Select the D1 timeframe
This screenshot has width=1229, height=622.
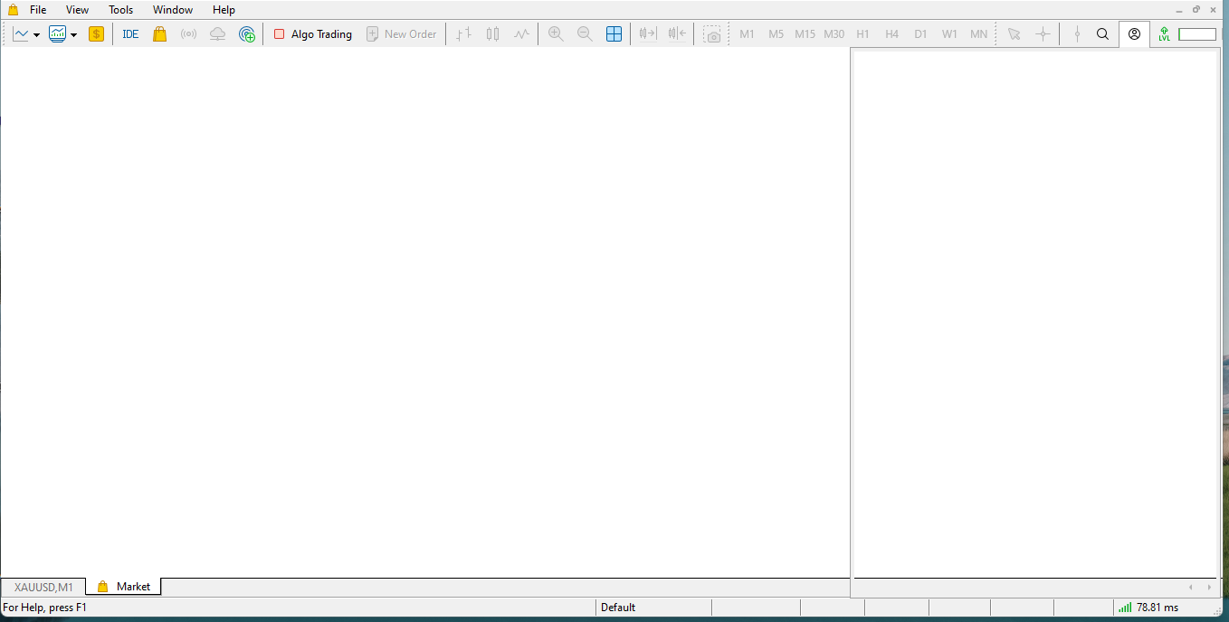920,34
